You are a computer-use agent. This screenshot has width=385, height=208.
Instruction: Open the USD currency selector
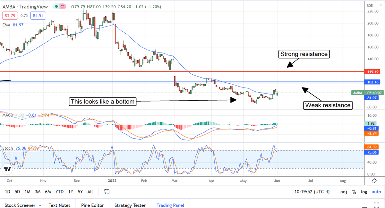tap(370, 5)
